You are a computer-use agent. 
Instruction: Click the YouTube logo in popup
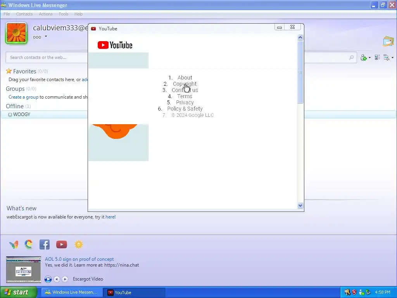click(x=115, y=45)
